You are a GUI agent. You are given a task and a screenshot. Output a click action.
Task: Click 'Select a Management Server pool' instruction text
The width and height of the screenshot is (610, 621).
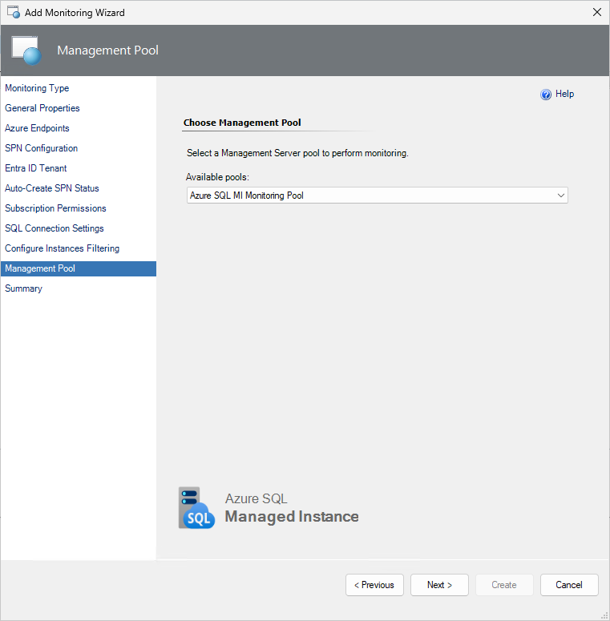pyautogui.click(x=297, y=153)
